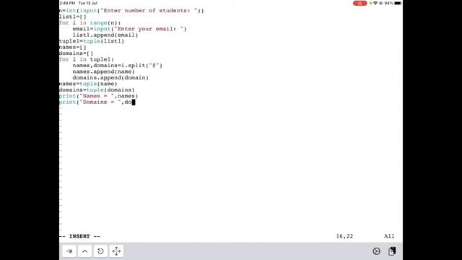462x260 pixels.
Task: Click the print Names line
Action: pos(98,96)
